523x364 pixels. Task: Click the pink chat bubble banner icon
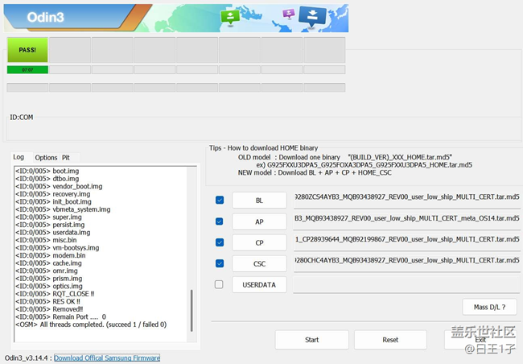[288, 14]
